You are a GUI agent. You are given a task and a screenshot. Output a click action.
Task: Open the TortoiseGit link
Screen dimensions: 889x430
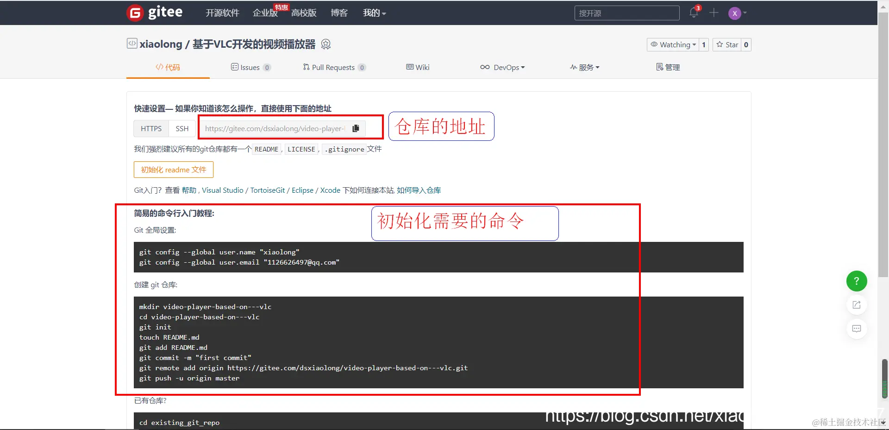268,190
